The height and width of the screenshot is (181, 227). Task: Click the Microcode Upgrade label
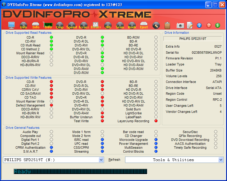coord(134,140)
